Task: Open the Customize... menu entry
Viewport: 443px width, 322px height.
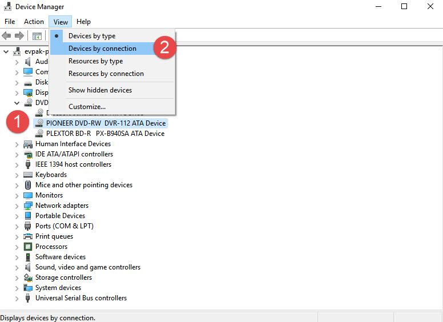Action: click(87, 107)
